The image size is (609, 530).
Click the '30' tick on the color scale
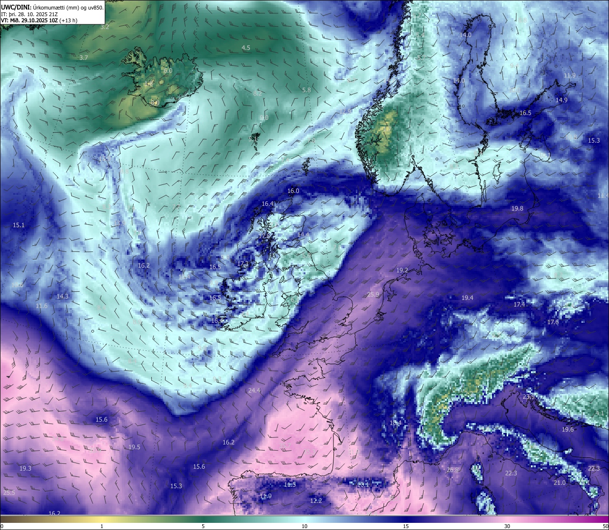(507, 526)
